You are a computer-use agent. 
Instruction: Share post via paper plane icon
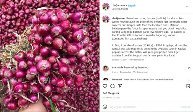pyautogui.click(x=120, y=86)
